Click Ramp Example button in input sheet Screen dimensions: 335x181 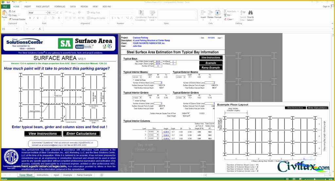(211, 68)
